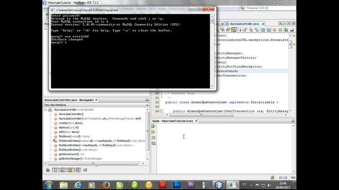Select getEntityManager() method in Navegador
The height and width of the screenshot is (190, 339).
(80, 158)
